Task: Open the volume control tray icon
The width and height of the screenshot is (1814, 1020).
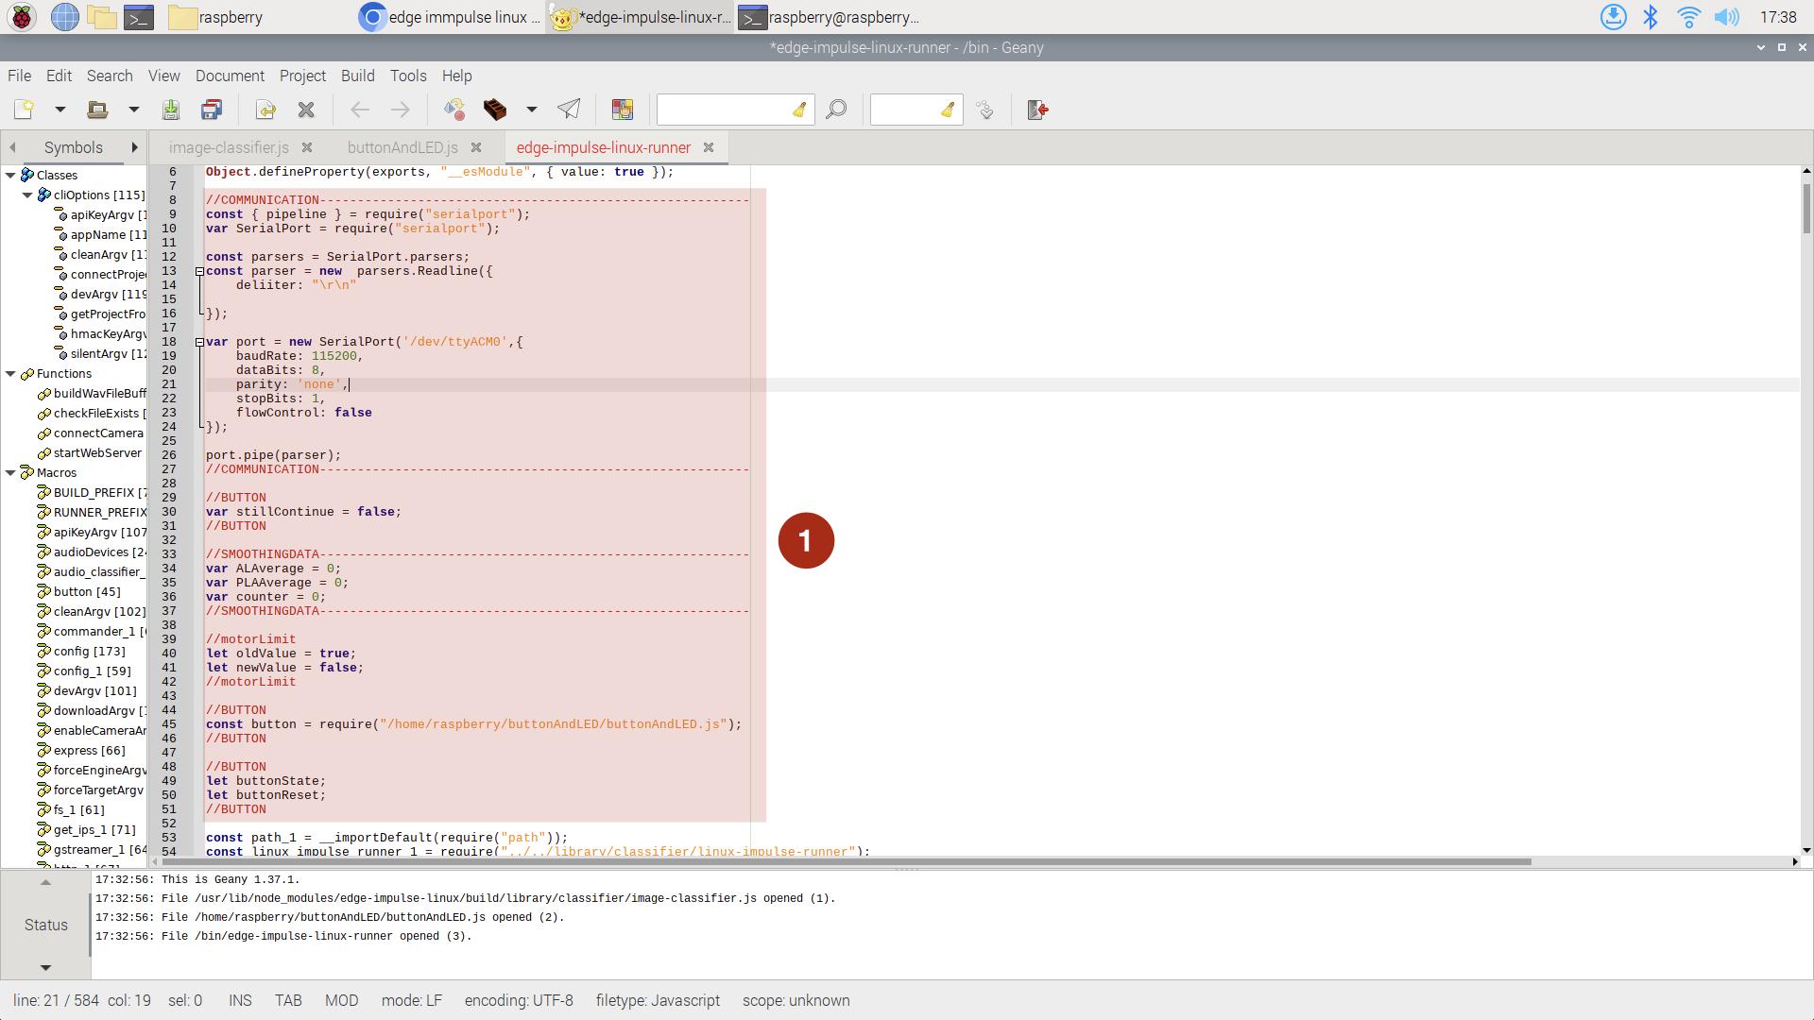Action: coord(1726,17)
